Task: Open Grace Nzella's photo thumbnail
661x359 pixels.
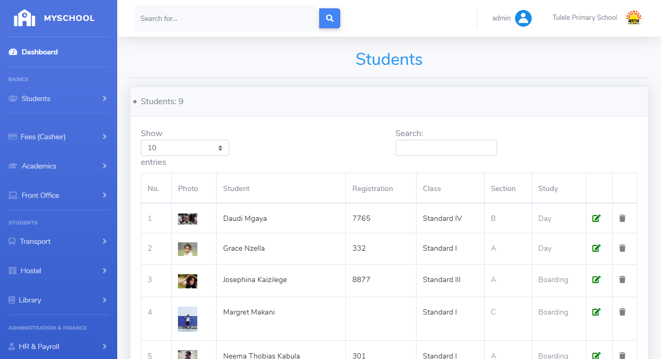Action: [x=187, y=249]
